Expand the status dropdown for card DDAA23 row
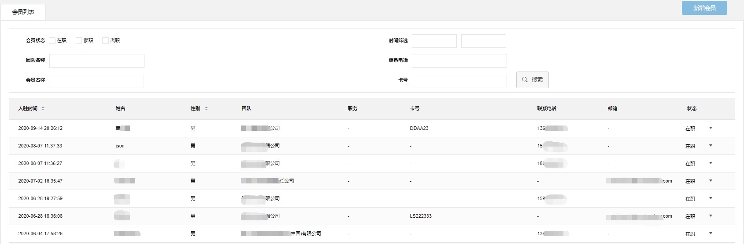 (711, 128)
